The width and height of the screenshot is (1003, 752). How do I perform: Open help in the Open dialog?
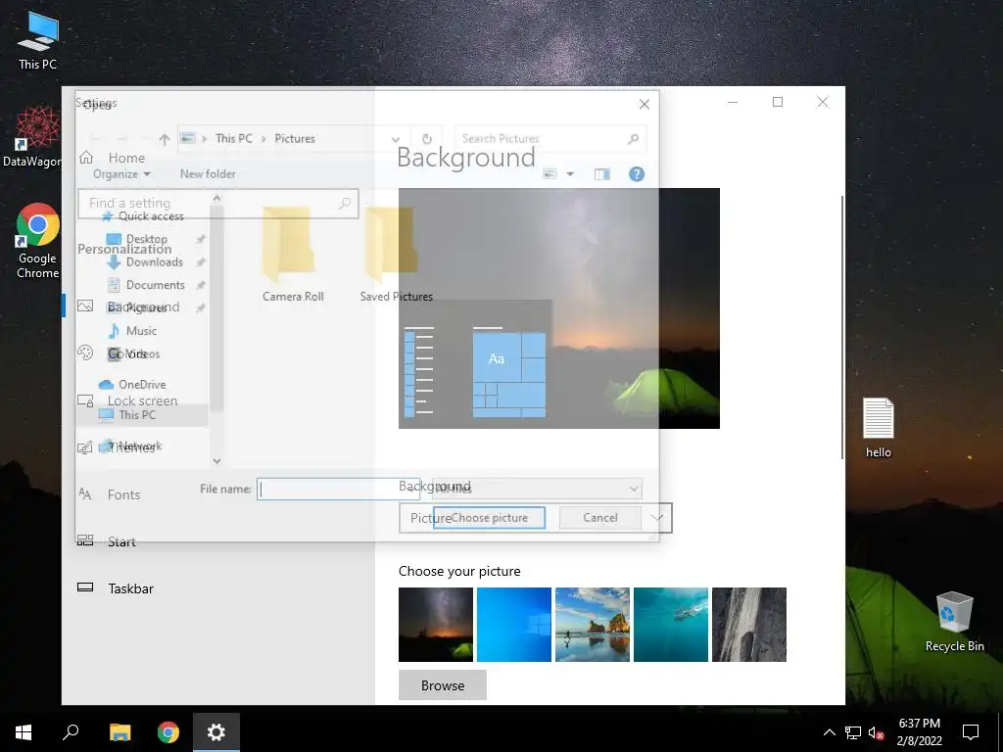pyautogui.click(x=637, y=174)
